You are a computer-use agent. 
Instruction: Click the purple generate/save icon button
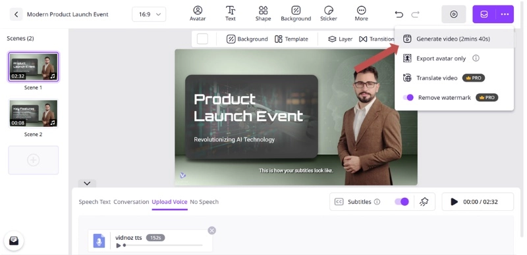[x=484, y=14]
